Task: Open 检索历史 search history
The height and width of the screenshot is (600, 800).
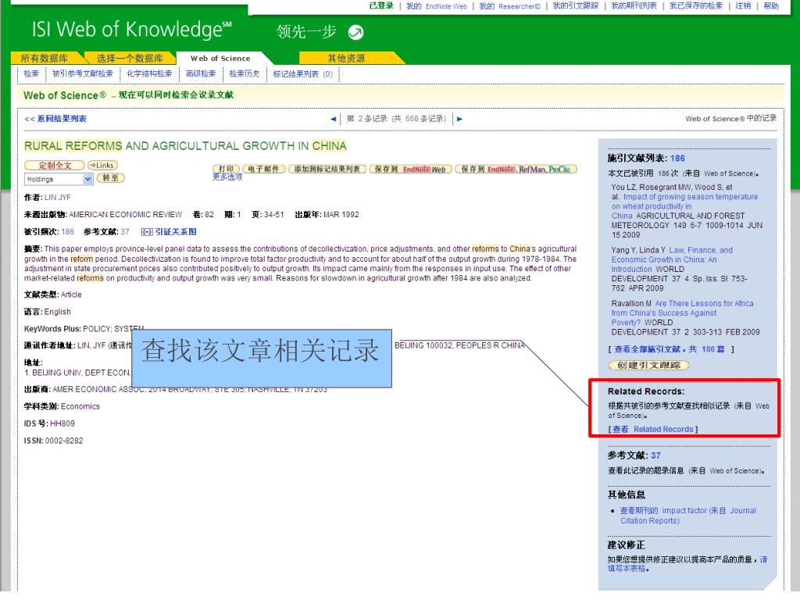Action: click(245, 73)
